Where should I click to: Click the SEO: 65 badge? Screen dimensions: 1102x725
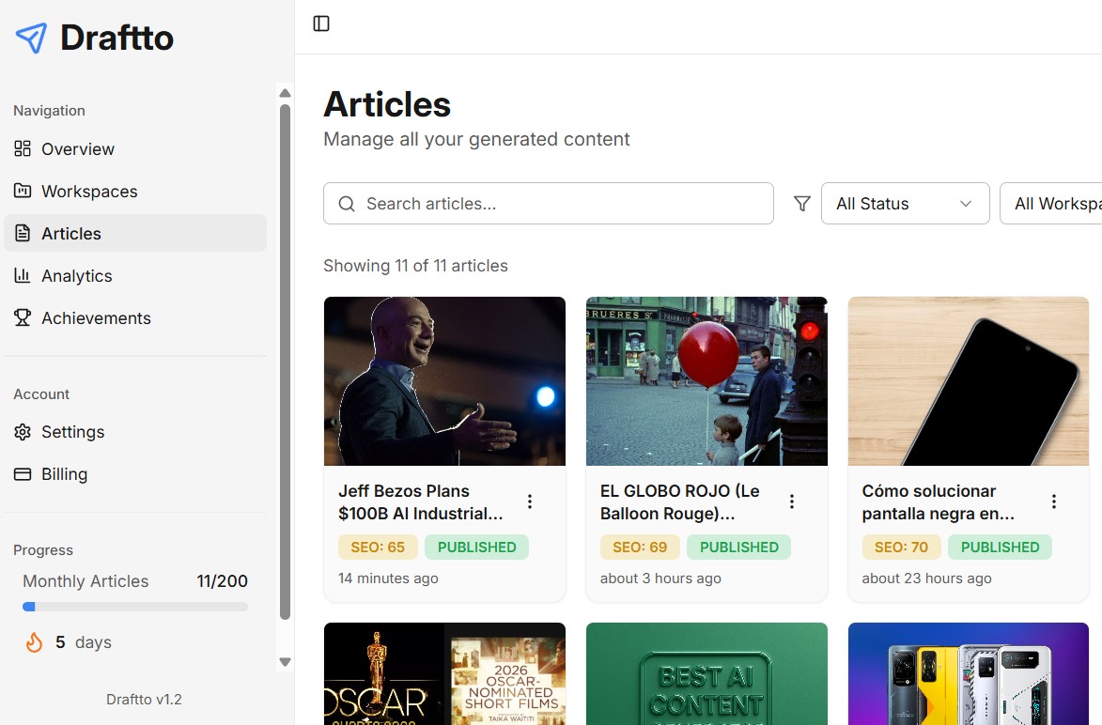pos(378,548)
